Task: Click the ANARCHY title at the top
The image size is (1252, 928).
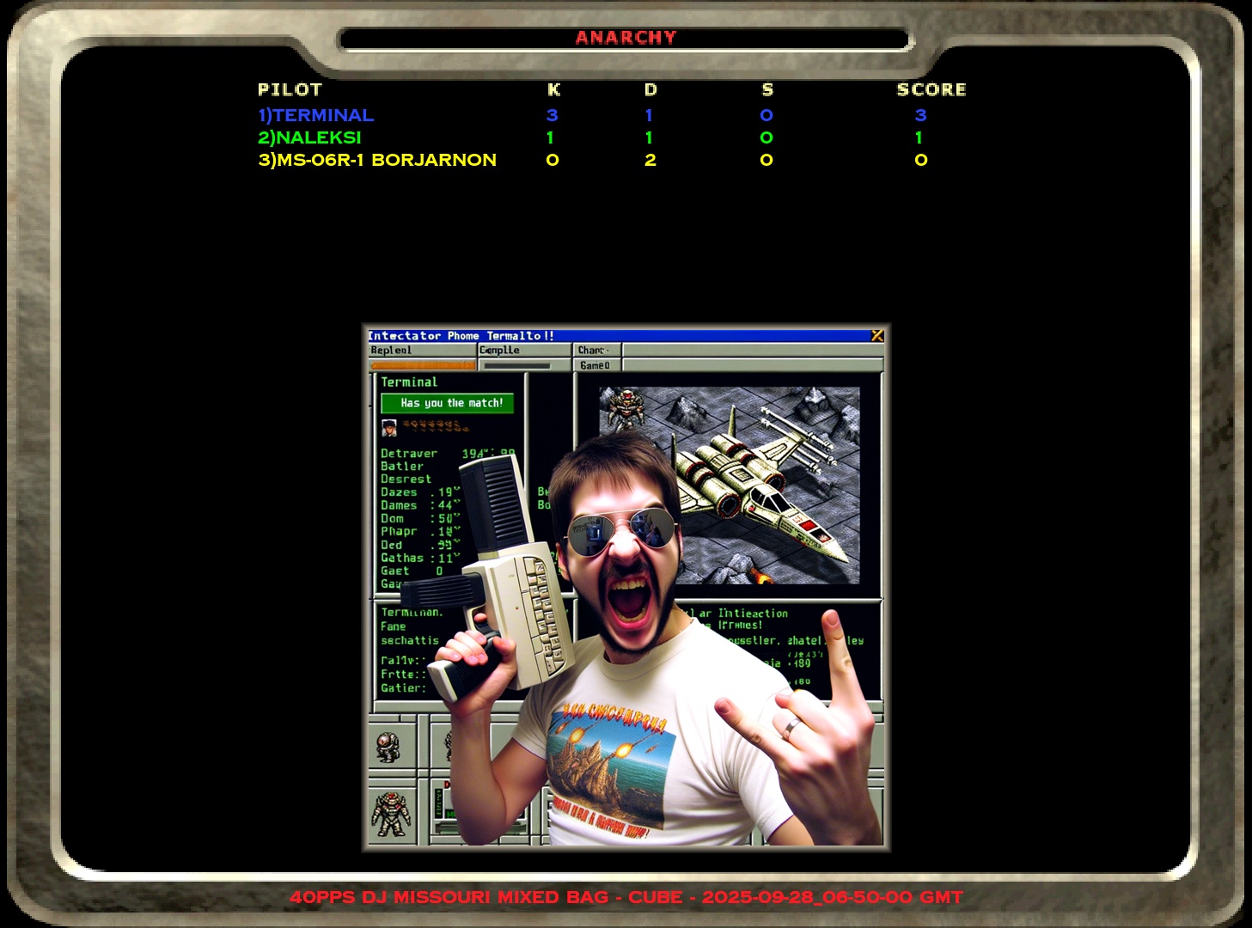Action: coord(626,38)
